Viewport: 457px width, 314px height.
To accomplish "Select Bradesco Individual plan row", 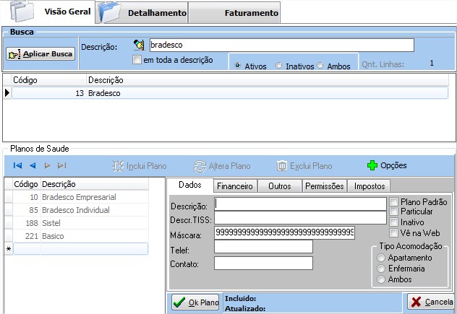I will pos(75,210).
